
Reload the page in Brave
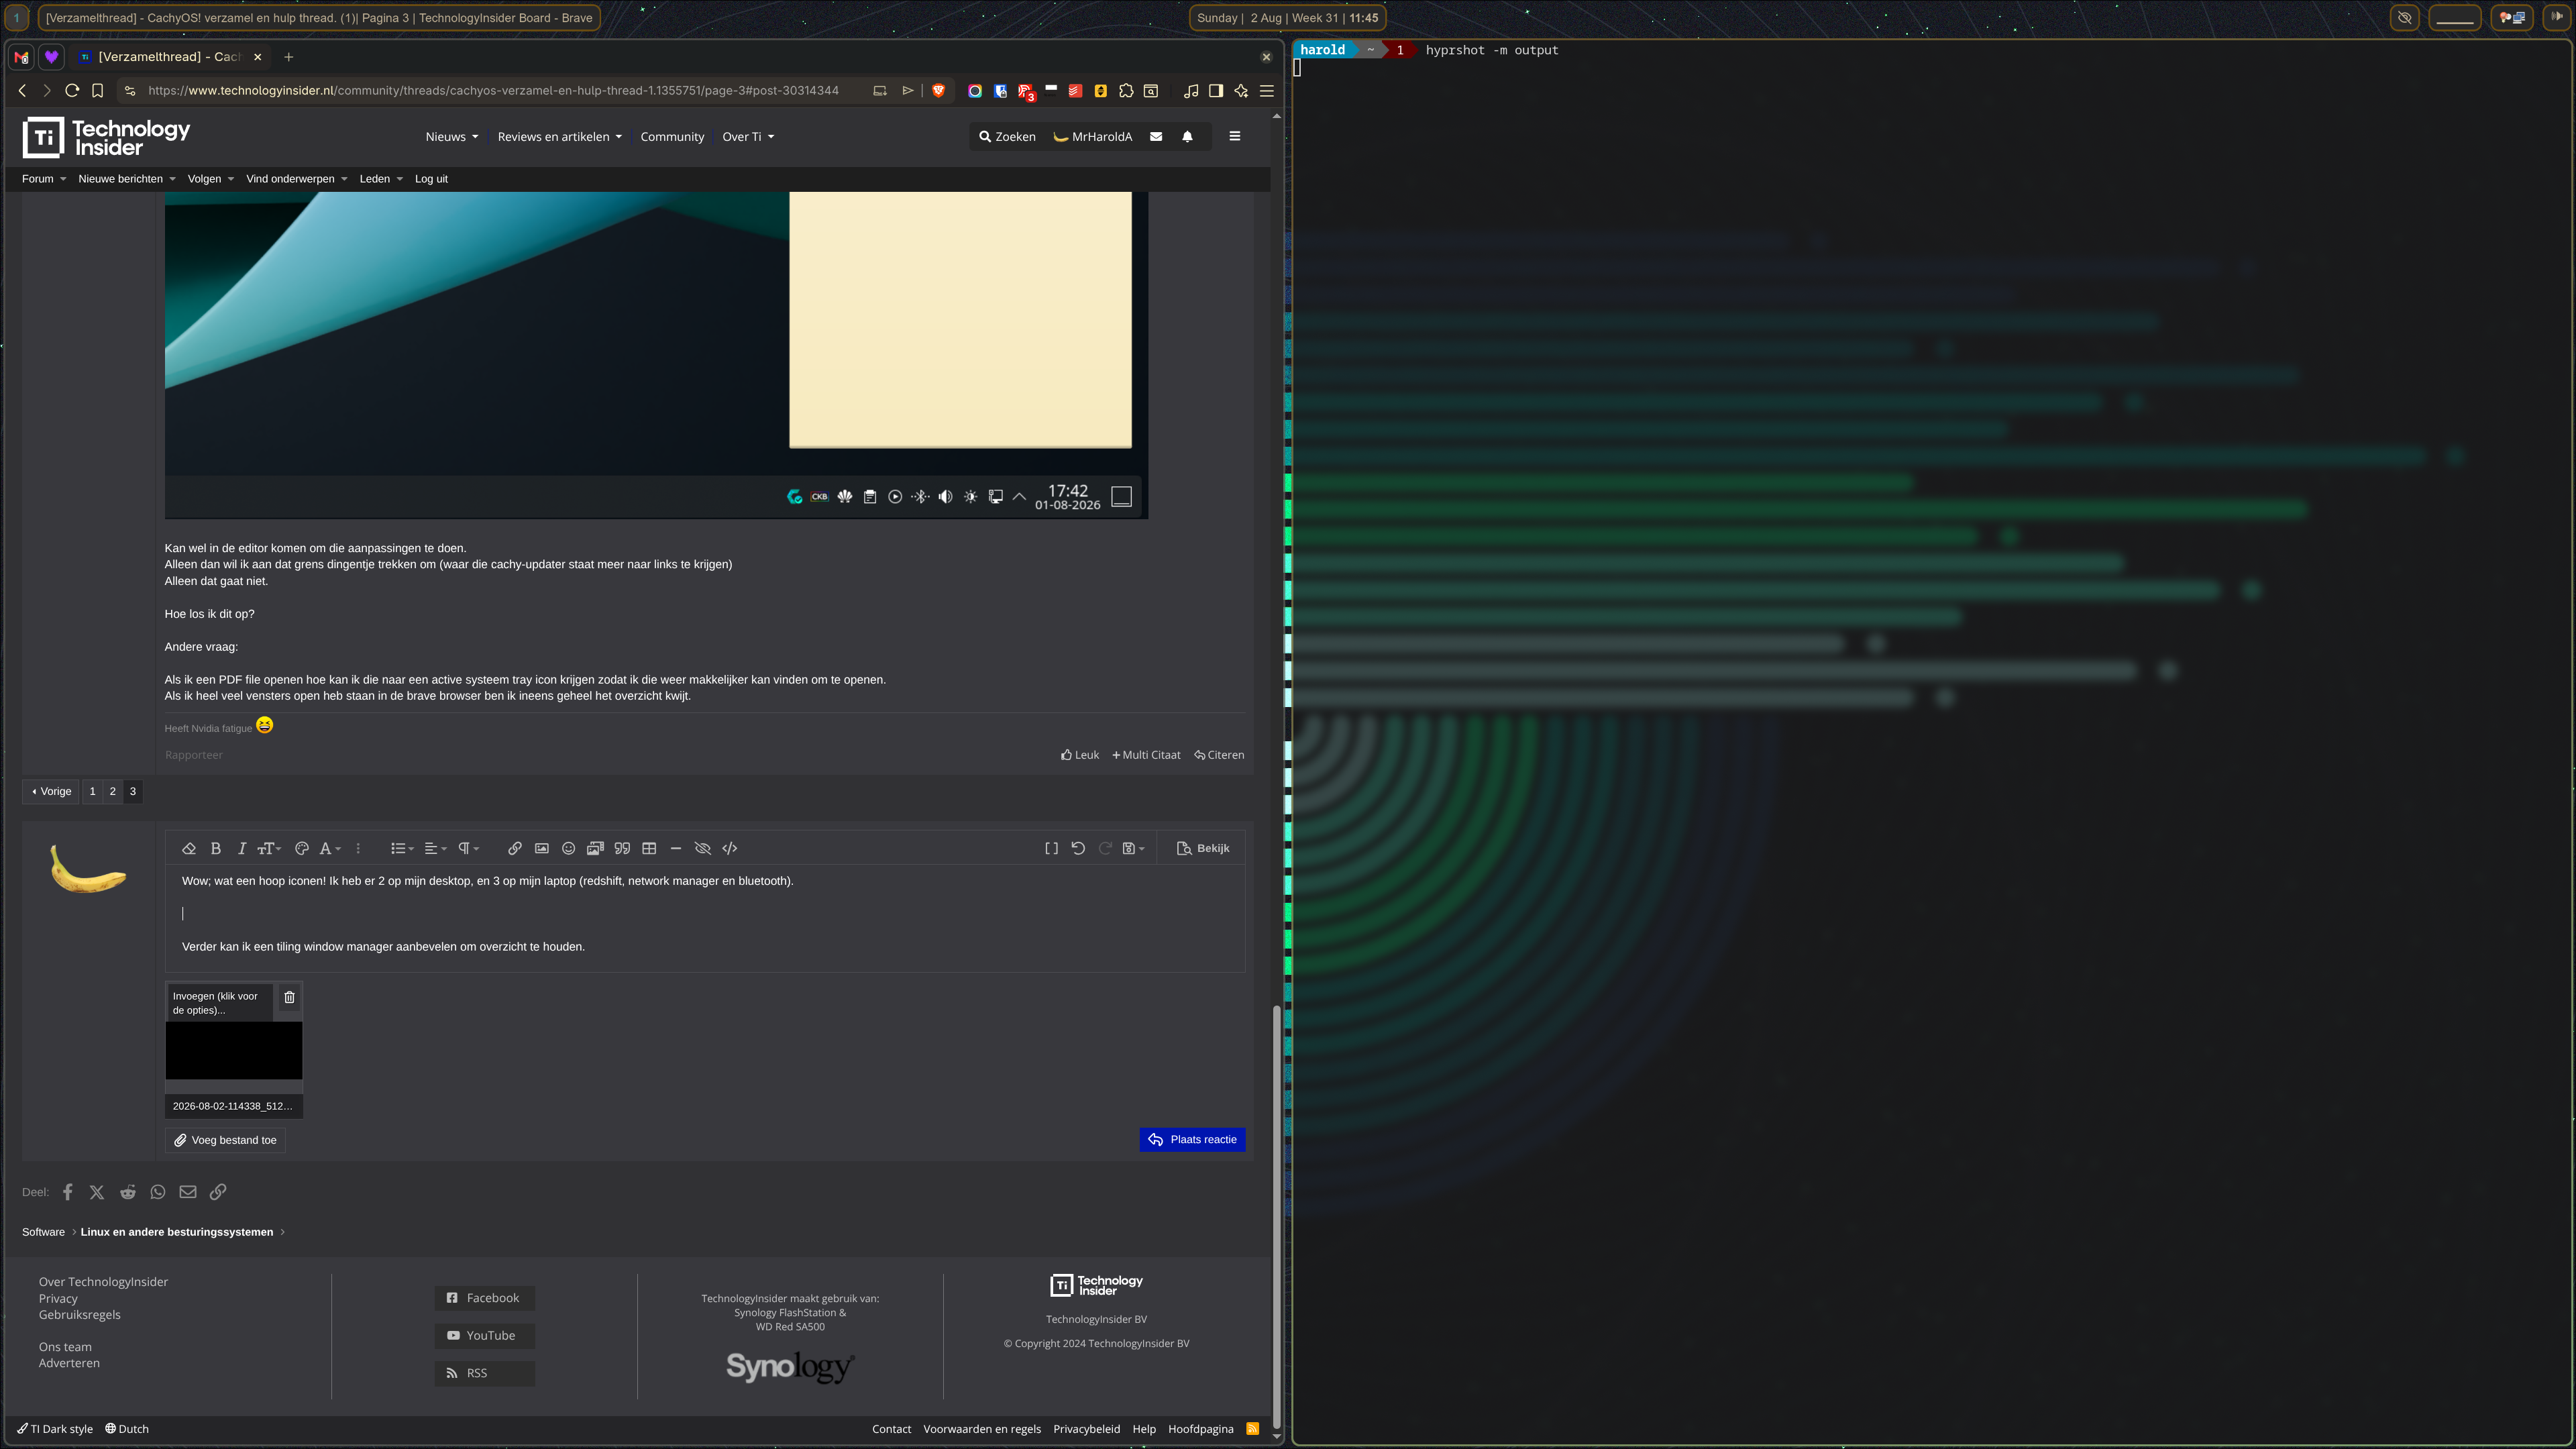[x=72, y=91]
